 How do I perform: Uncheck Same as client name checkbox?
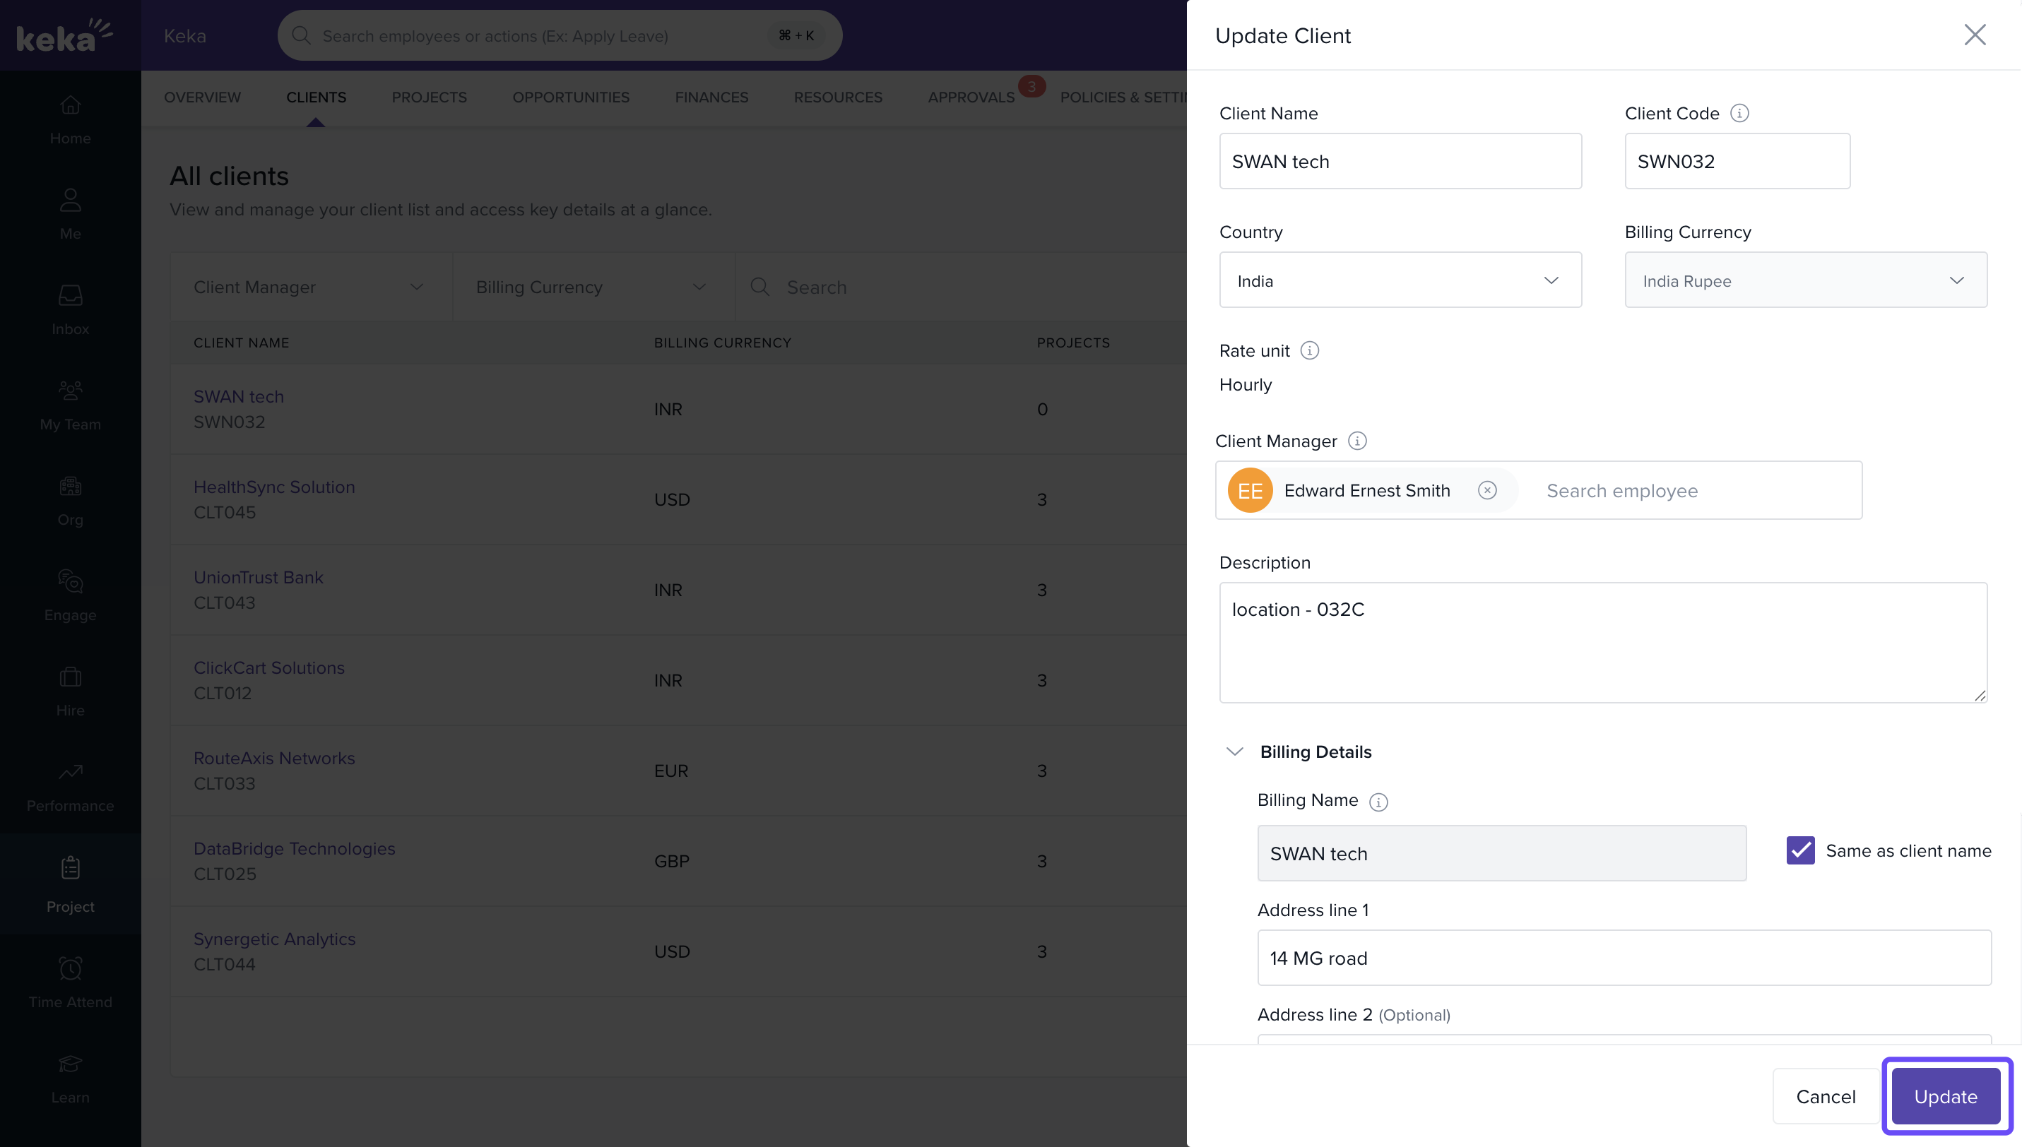(1799, 851)
